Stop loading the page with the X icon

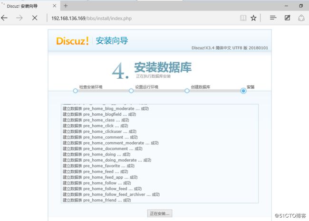(x=35, y=18)
